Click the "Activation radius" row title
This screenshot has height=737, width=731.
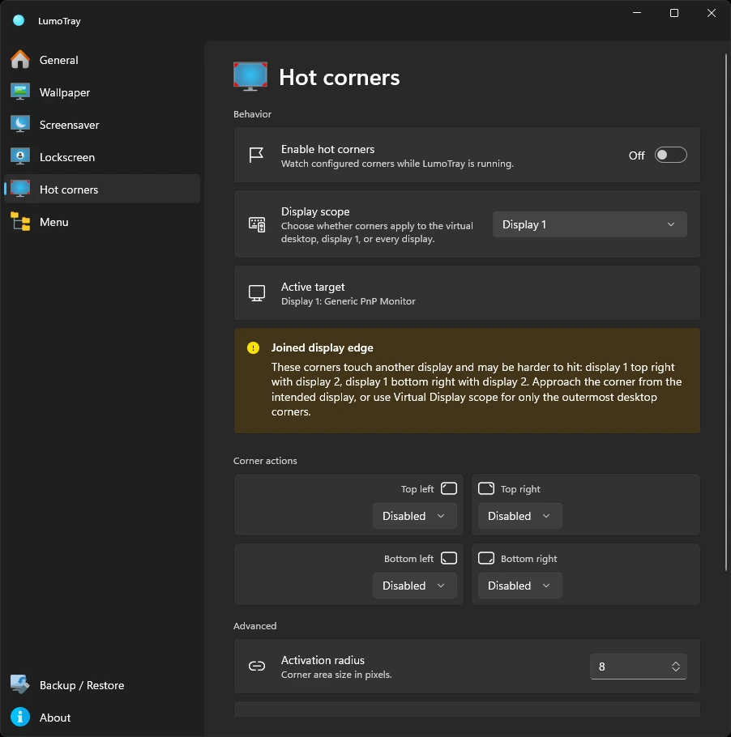point(323,660)
